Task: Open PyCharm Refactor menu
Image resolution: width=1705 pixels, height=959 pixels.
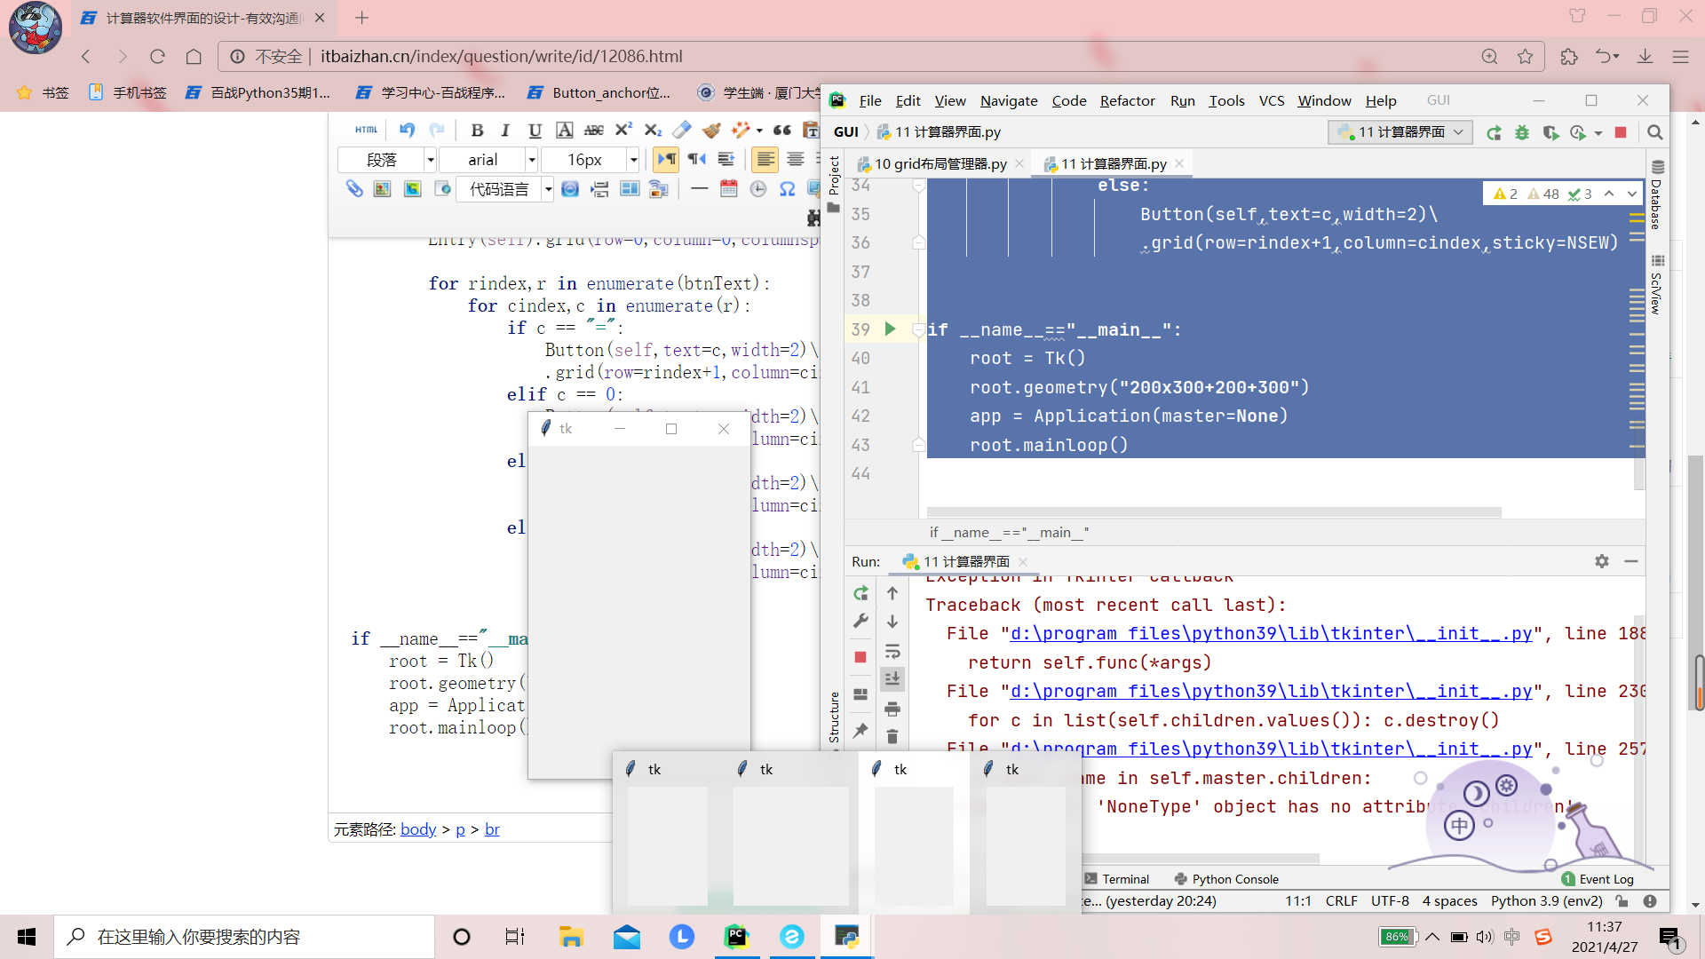Action: pos(1128,100)
